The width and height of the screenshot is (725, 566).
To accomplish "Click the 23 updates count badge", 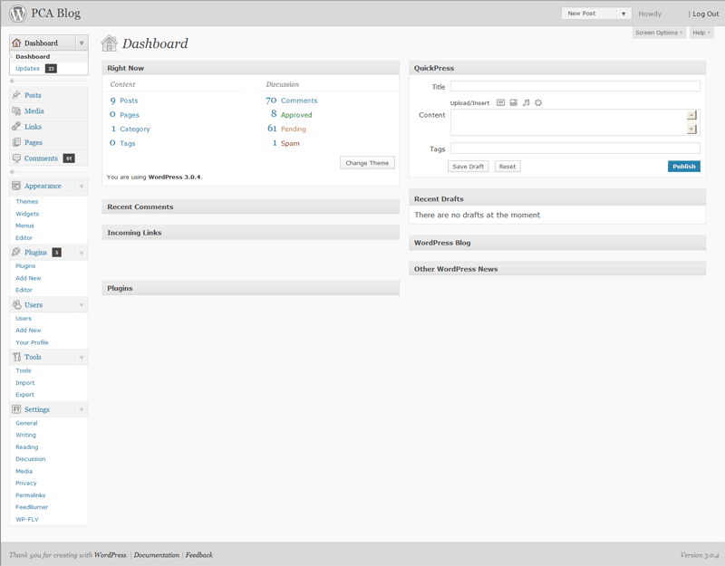I will pos(51,69).
